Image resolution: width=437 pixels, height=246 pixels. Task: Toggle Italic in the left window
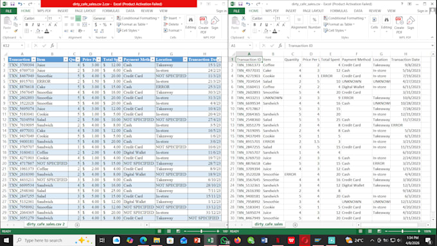33,24
